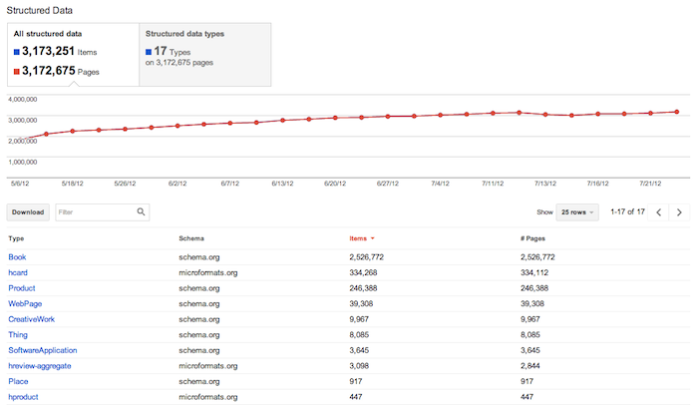Select All structured data tab
Viewport: 698px width, 405px height.
[72, 52]
